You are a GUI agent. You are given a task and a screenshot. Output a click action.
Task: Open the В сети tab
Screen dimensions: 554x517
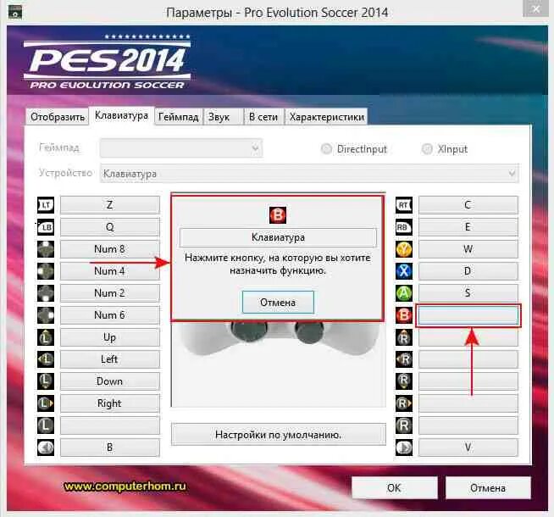pyautogui.click(x=263, y=117)
